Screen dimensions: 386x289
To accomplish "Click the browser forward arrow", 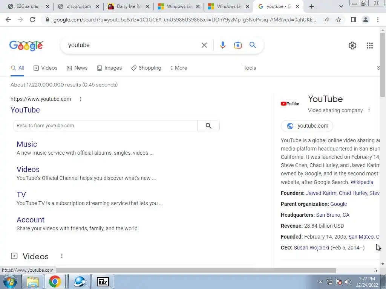I will (20, 20).
